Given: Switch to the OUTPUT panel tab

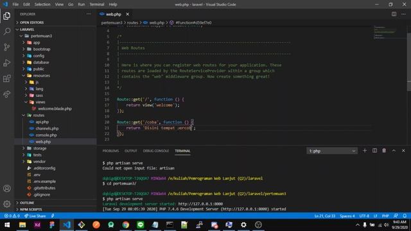Looking at the screenshot, I should pyautogui.click(x=131, y=151).
